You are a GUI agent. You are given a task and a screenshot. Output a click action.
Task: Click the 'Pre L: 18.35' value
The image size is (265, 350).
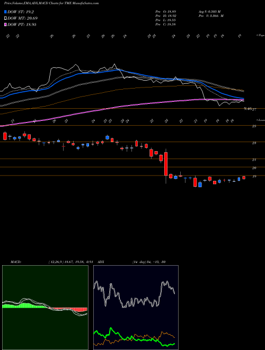point(166,20)
